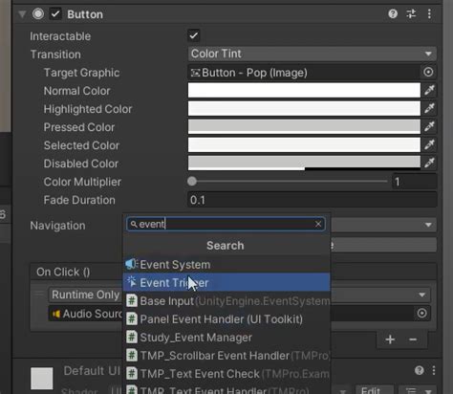Add the Event Trigger component

226,282
